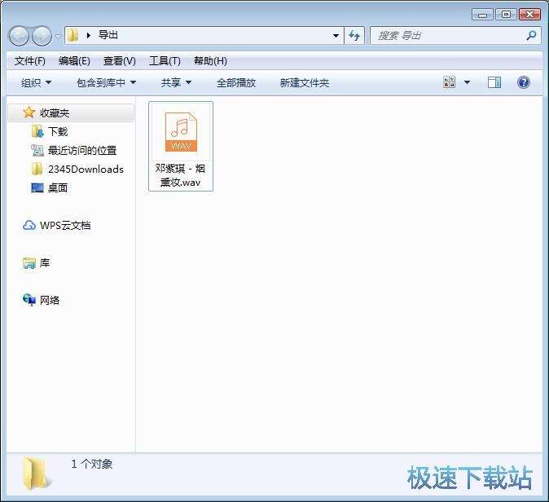Click the desktop monitor icon
Viewport: 549px width, 502px height.
[x=37, y=187]
